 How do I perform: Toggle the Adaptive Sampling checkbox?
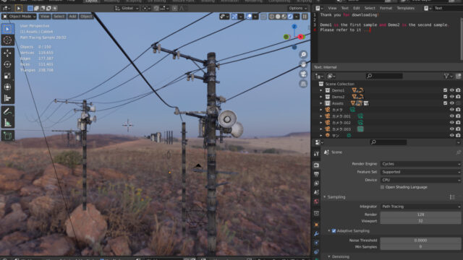point(334,231)
